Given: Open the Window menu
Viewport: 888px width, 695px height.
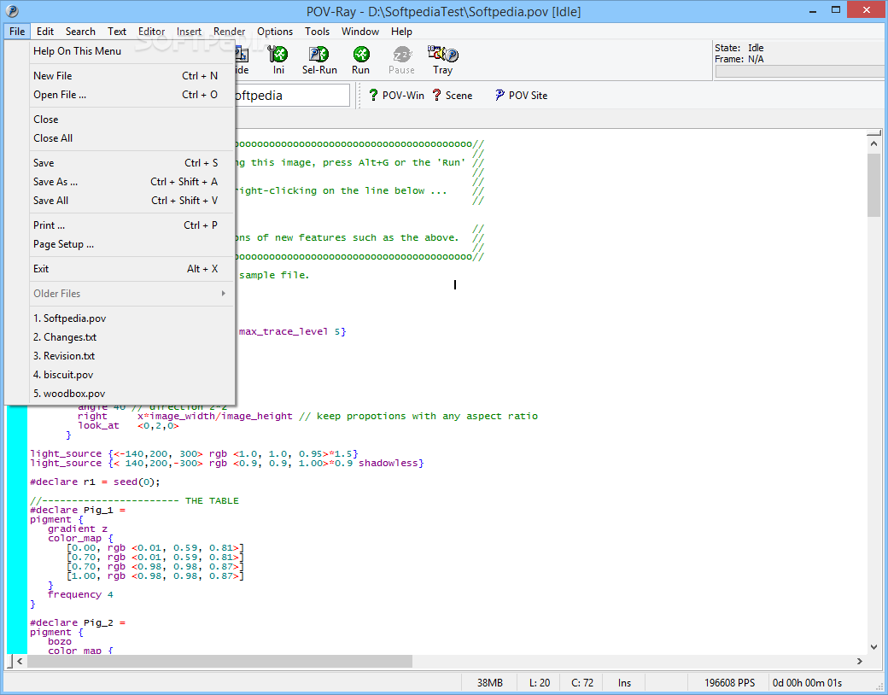Looking at the screenshot, I should (360, 31).
